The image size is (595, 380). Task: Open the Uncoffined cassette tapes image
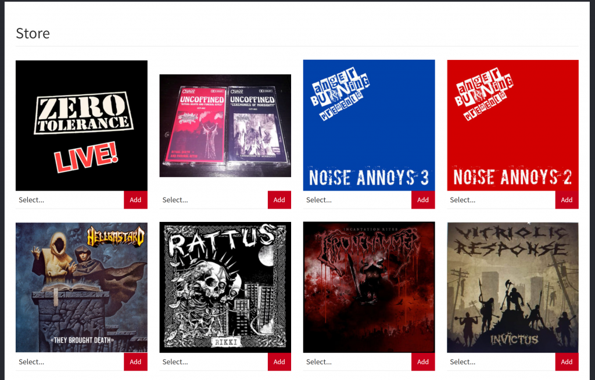[x=225, y=126]
